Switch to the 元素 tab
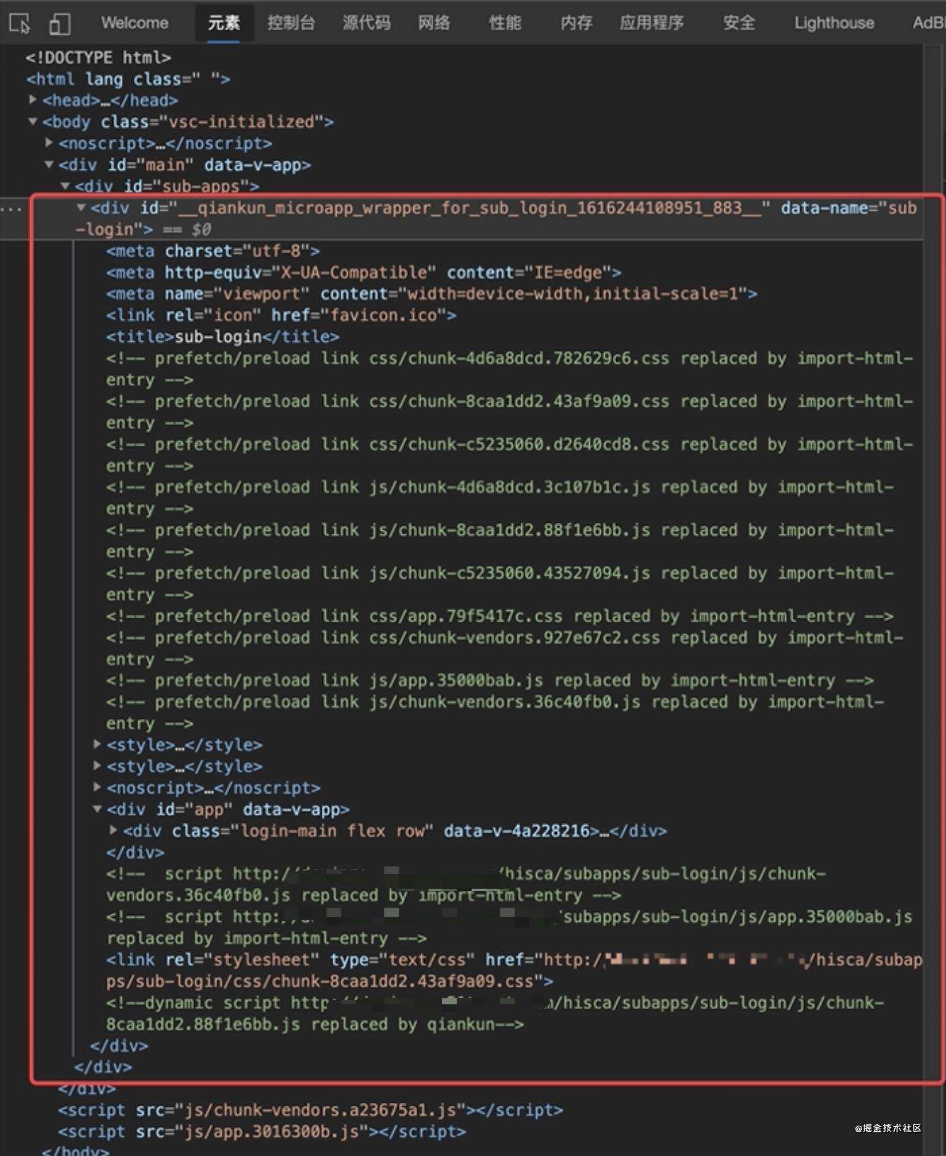The width and height of the screenshot is (946, 1156). click(x=224, y=23)
